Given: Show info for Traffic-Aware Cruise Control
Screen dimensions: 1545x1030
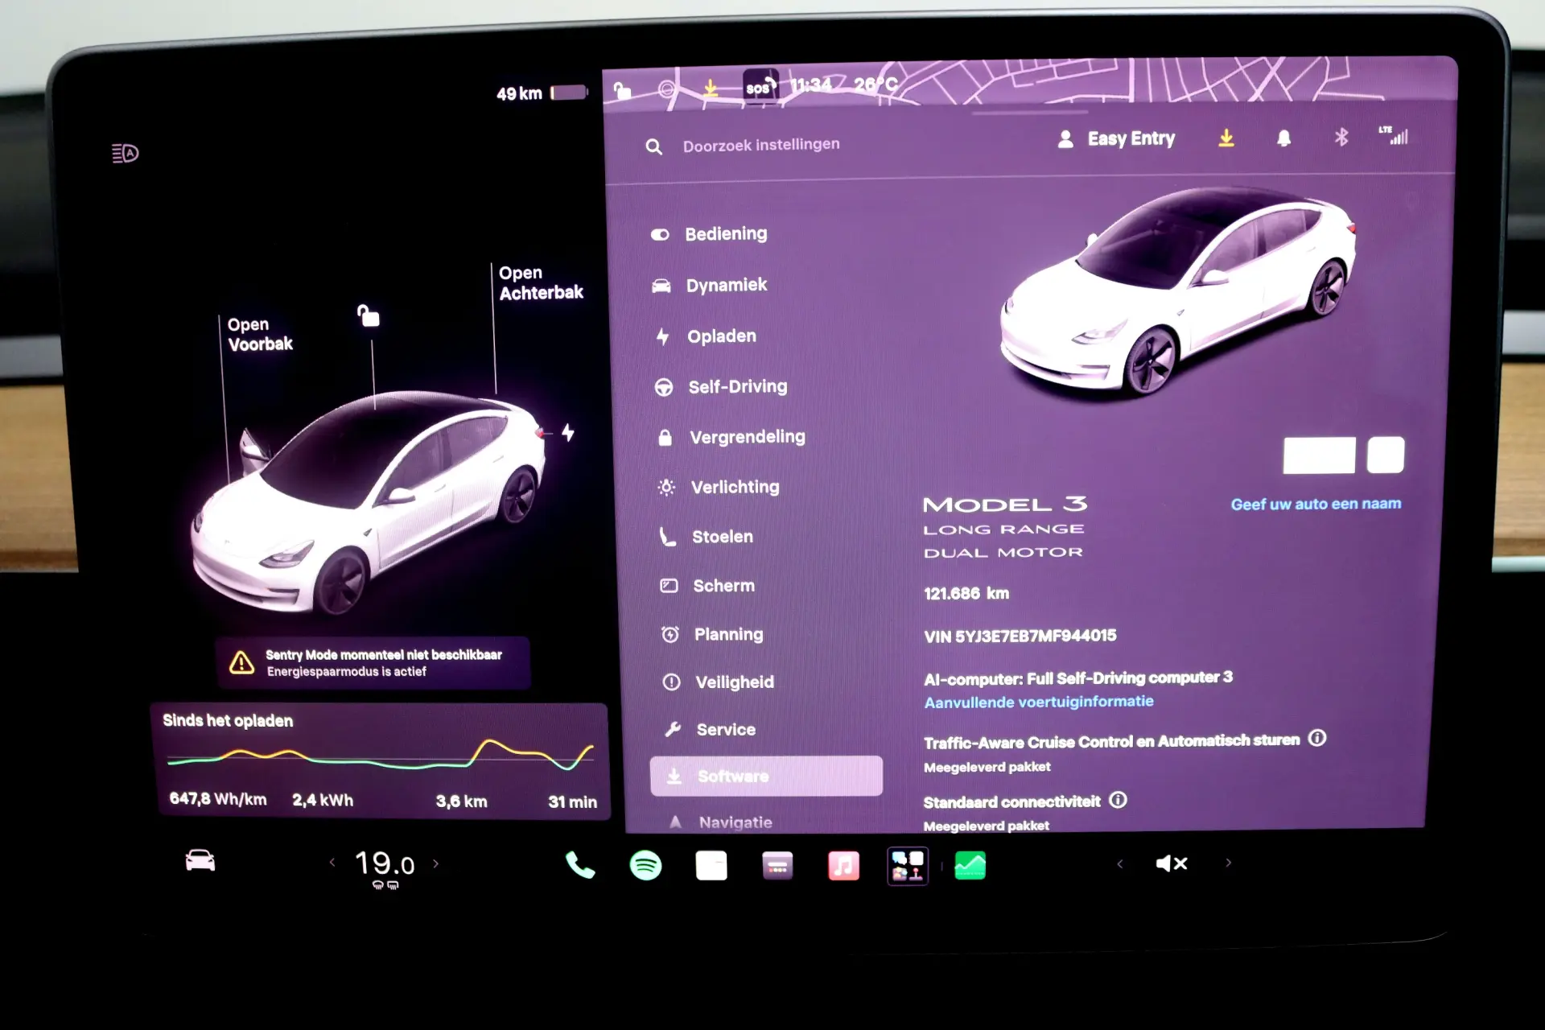Looking at the screenshot, I should (x=1317, y=738).
